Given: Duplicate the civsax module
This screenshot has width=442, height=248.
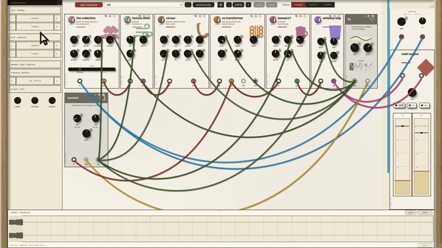Looking at the screenshot, I should [196, 17].
